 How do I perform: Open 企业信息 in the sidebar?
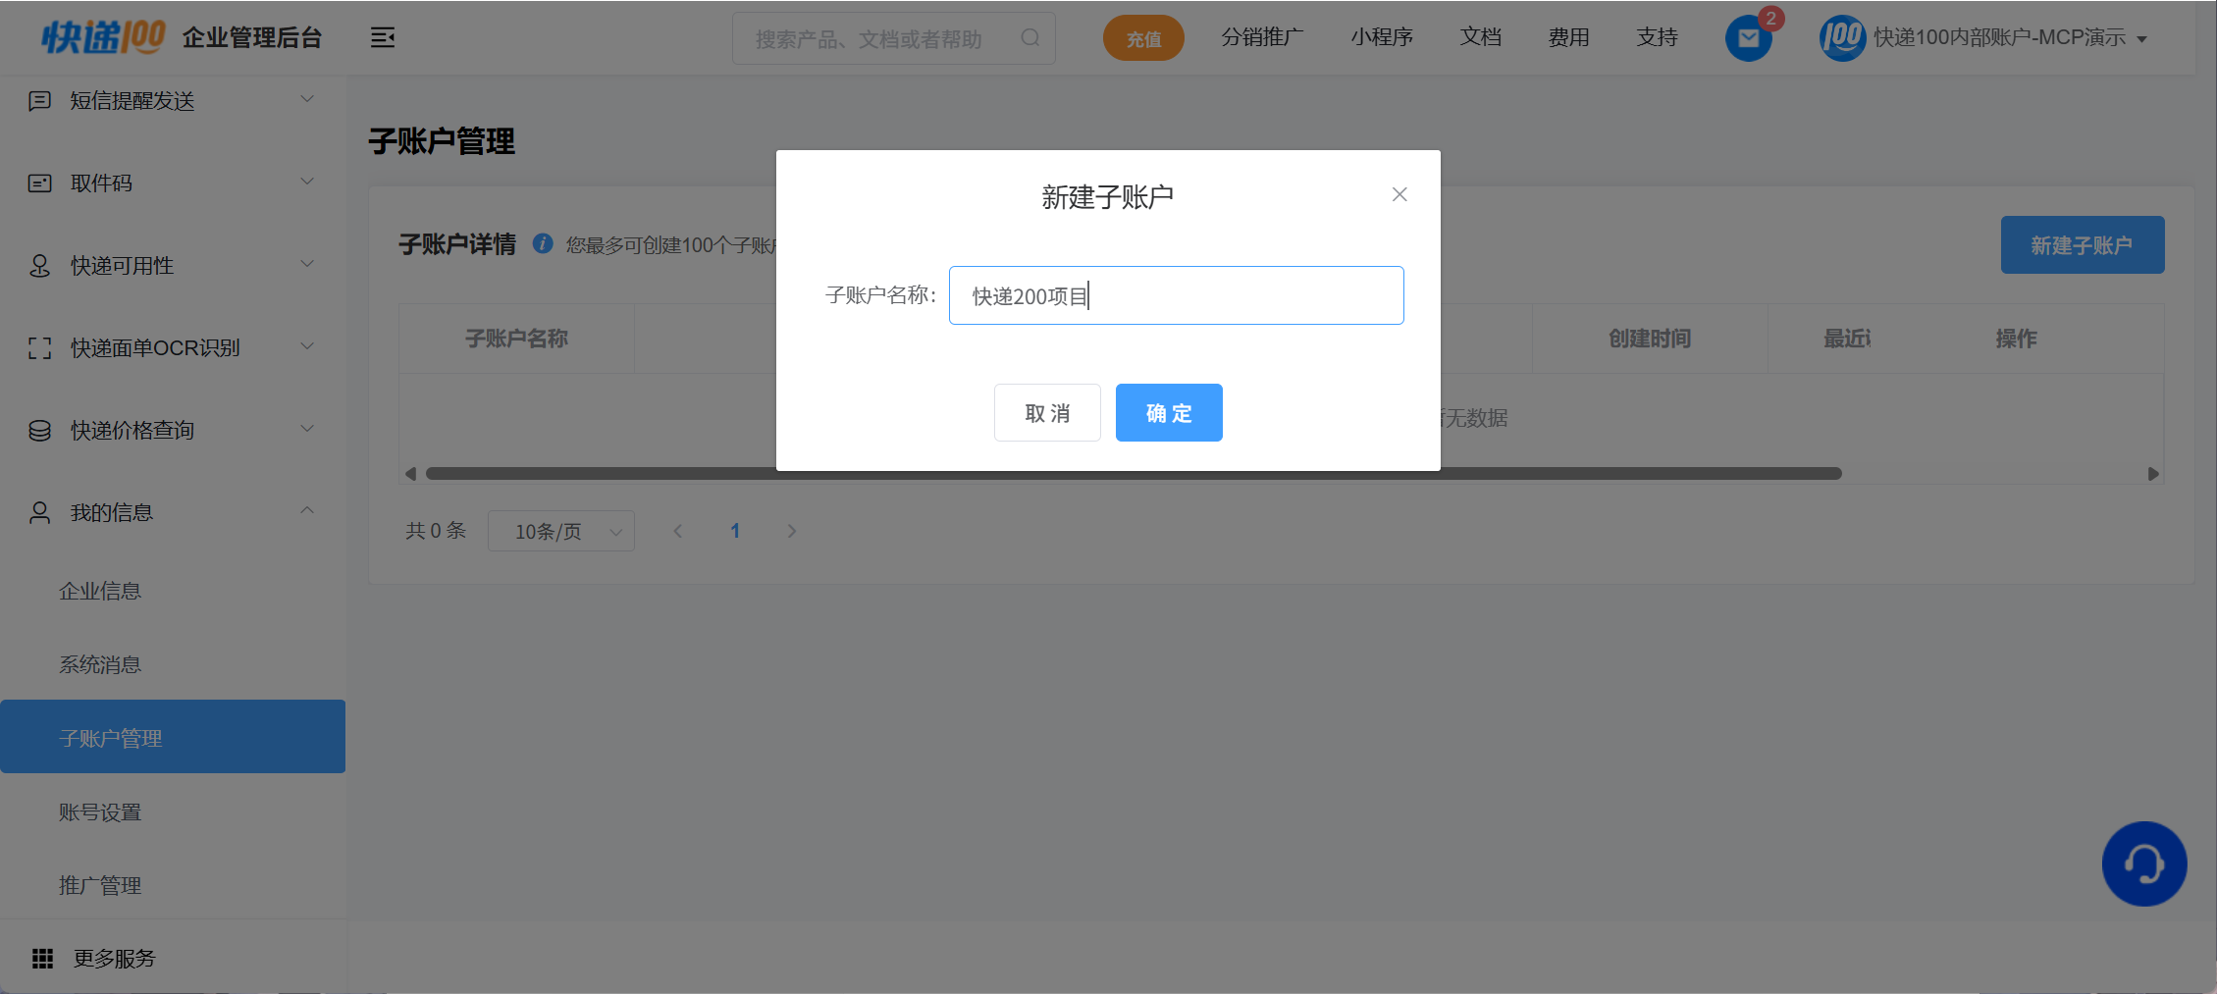100,591
